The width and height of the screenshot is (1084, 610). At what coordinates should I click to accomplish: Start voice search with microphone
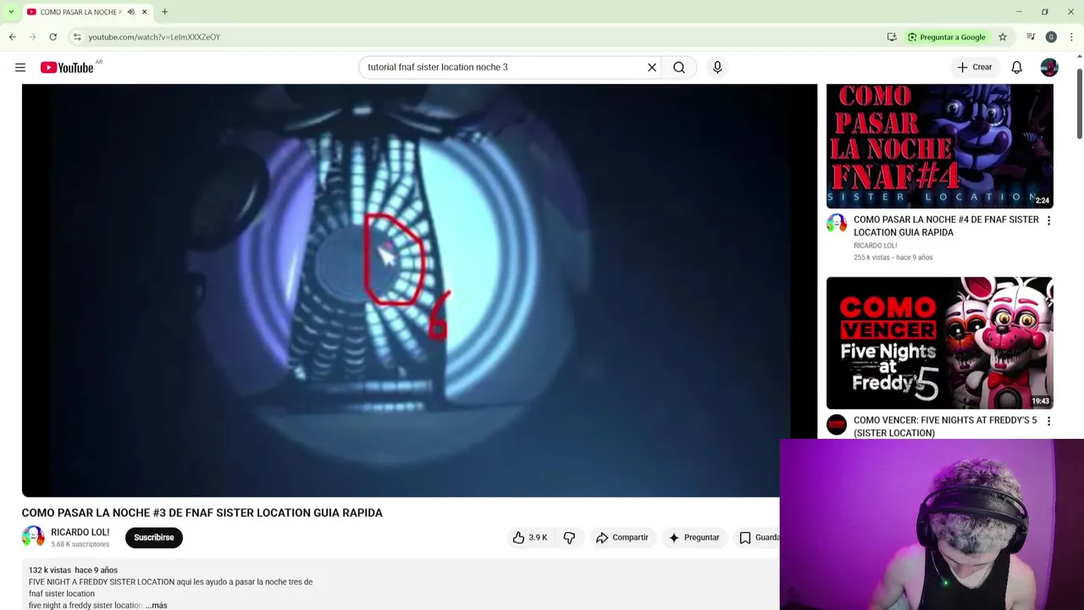click(x=717, y=67)
